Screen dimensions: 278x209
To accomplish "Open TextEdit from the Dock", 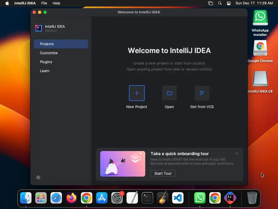I will point(132,198).
